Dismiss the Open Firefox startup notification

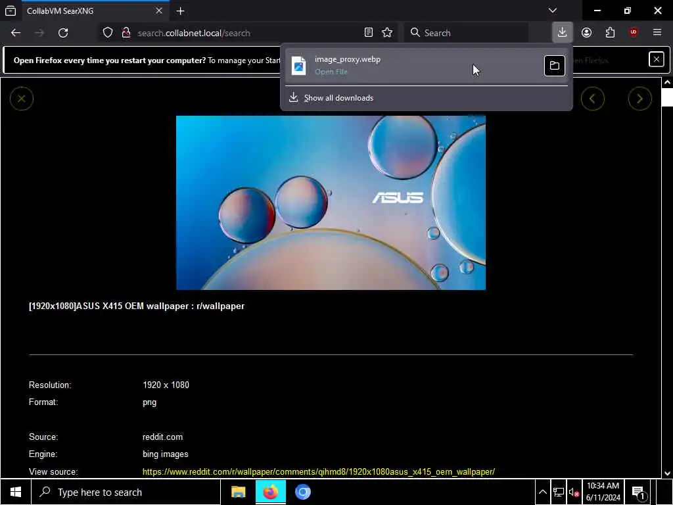tap(657, 59)
